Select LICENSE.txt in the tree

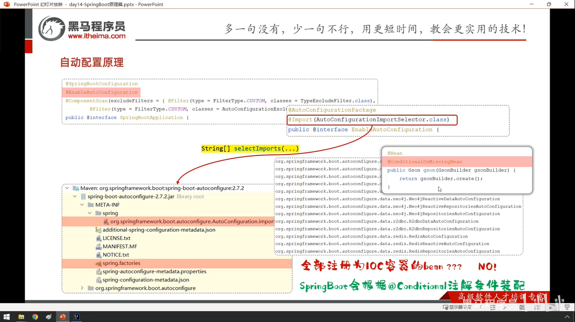(117, 238)
